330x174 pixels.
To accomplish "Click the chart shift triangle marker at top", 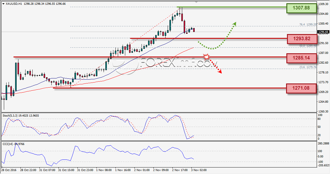I will click(x=196, y=2).
